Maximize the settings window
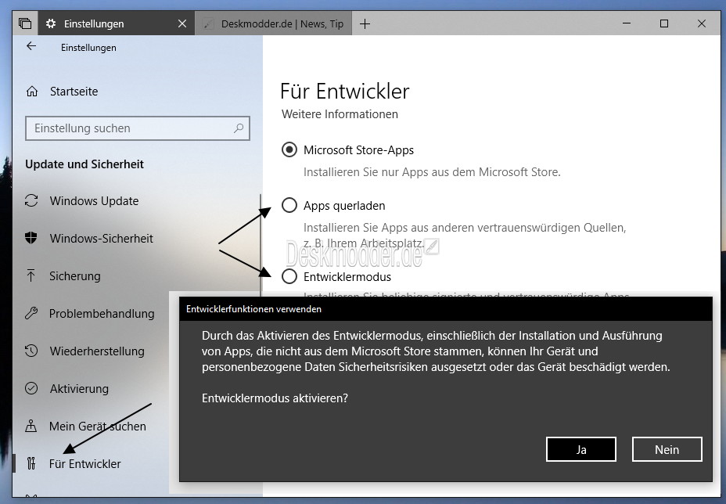This screenshot has height=504, width=726. click(664, 23)
